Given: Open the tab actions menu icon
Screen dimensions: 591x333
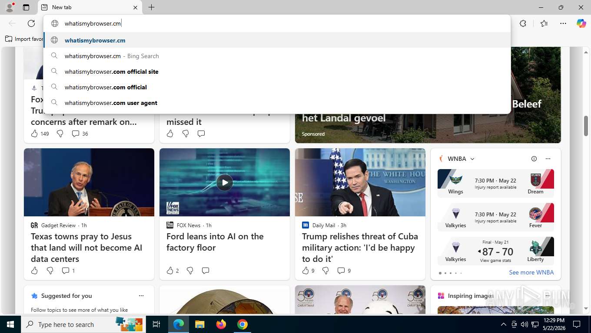Looking at the screenshot, I should click(x=26, y=7).
